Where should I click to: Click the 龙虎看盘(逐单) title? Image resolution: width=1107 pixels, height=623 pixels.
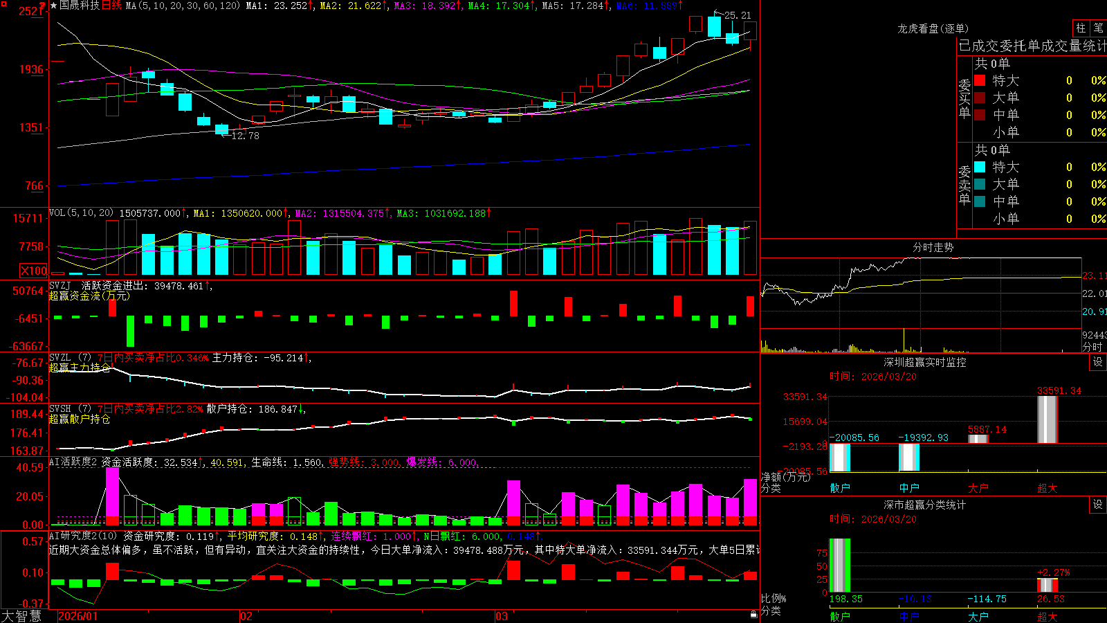(933, 28)
